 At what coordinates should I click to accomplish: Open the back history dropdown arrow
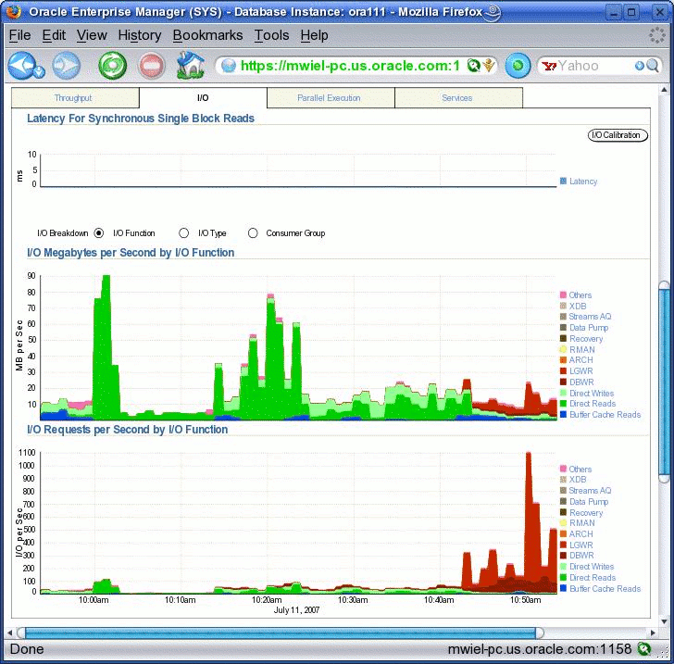pos(39,72)
